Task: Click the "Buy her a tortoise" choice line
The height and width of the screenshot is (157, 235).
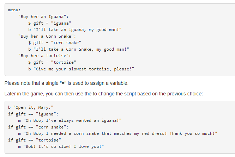Action: point(44,56)
